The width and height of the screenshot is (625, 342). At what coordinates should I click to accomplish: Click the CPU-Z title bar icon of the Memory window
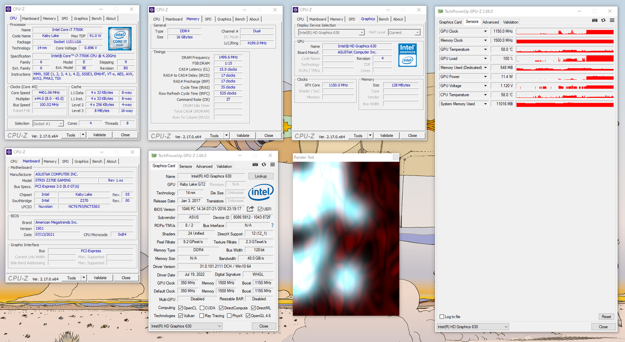click(152, 9)
